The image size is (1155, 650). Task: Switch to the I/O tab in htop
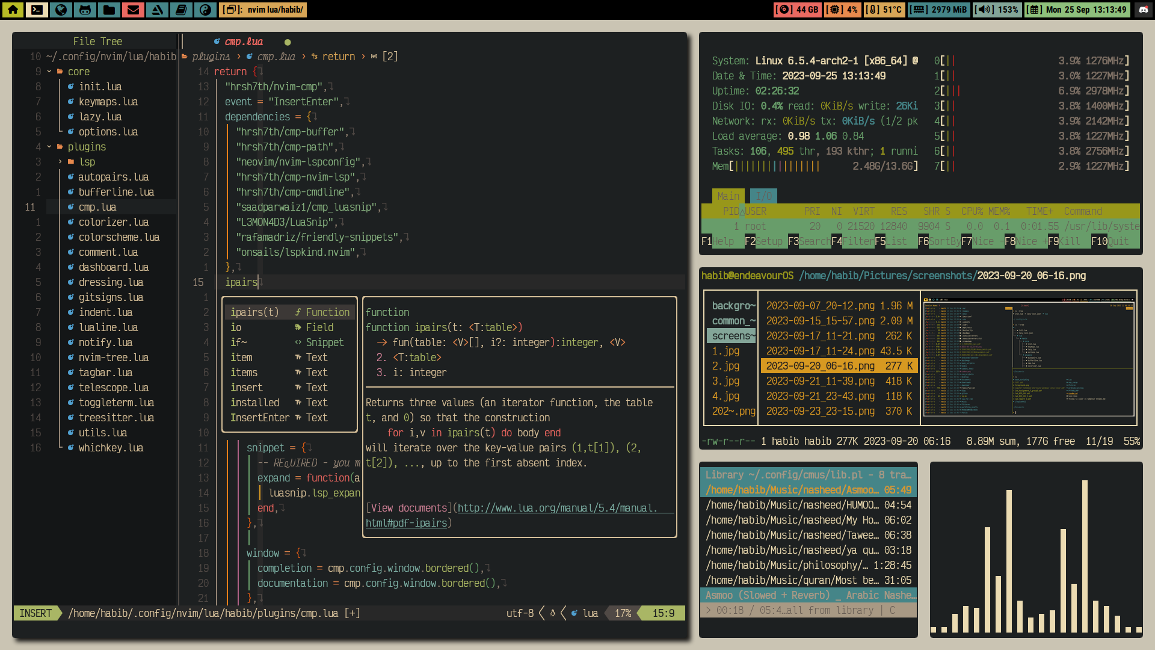click(x=763, y=196)
